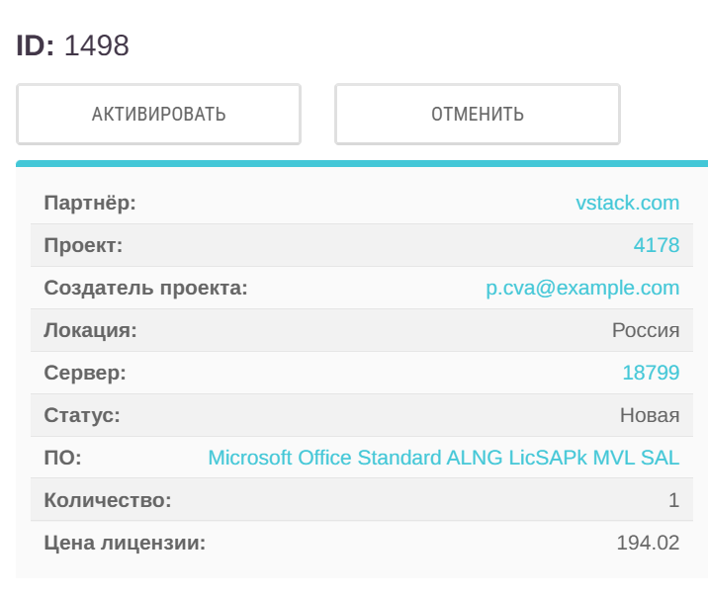Click the Создатель проекта label
The height and width of the screenshot is (594, 708).
(x=145, y=288)
